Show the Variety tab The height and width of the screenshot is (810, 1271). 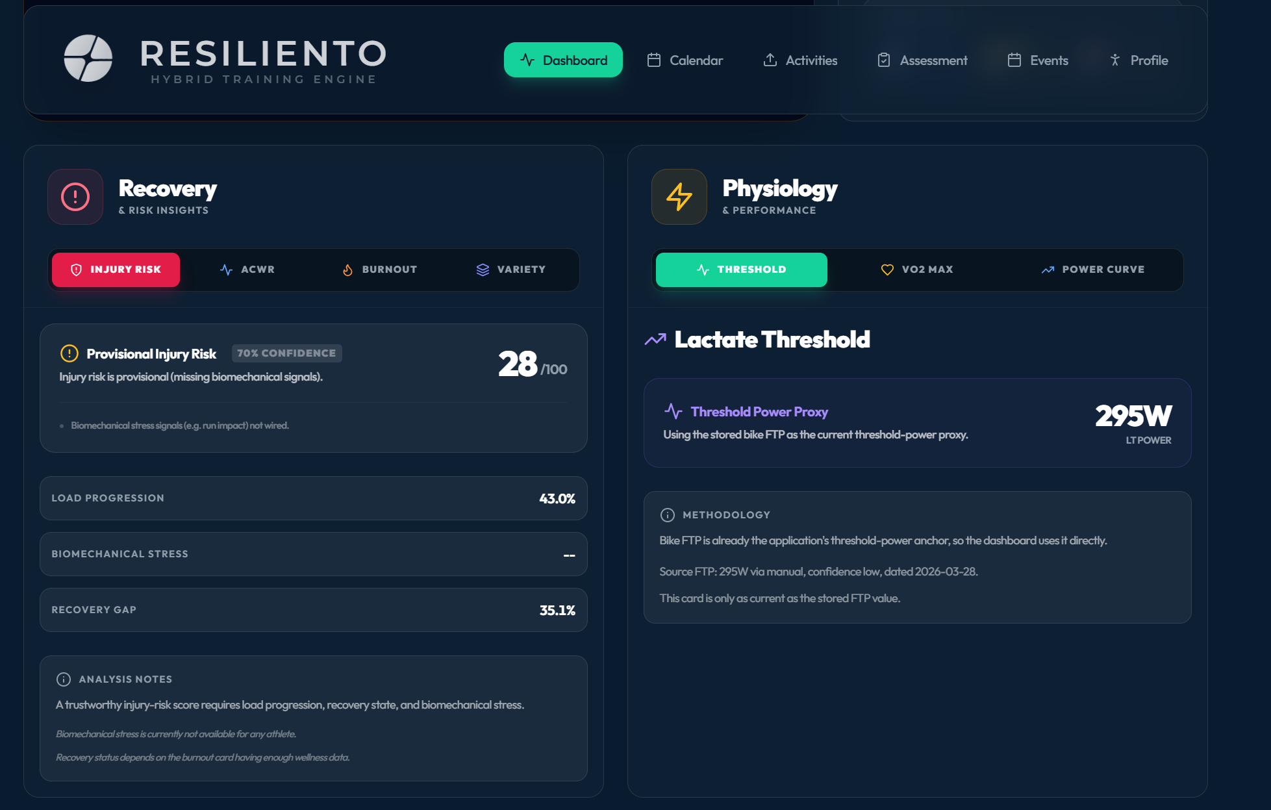tap(510, 270)
